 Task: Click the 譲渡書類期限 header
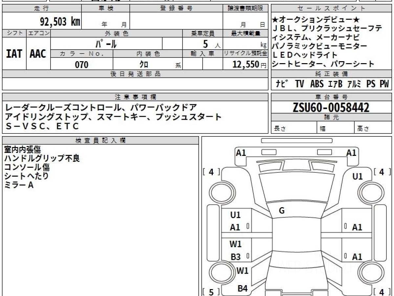[245, 9]
